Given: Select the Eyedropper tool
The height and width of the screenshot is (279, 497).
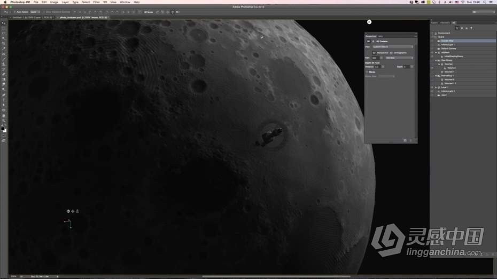Looking at the screenshot, I should pos(4,48).
